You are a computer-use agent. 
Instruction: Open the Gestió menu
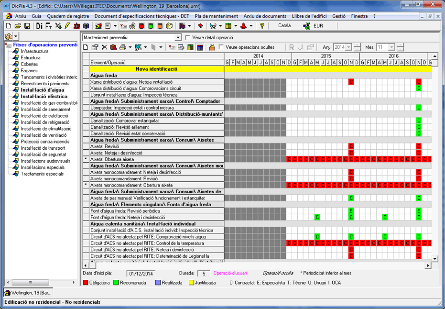339,16
